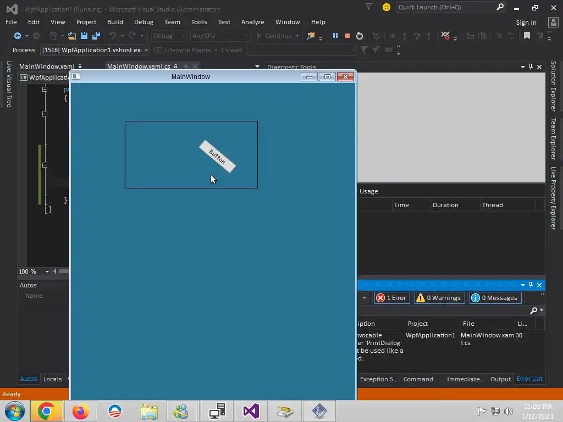Viewport: 563px width, 422px height.
Task: Click the Save All icon
Action: [96, 36]
